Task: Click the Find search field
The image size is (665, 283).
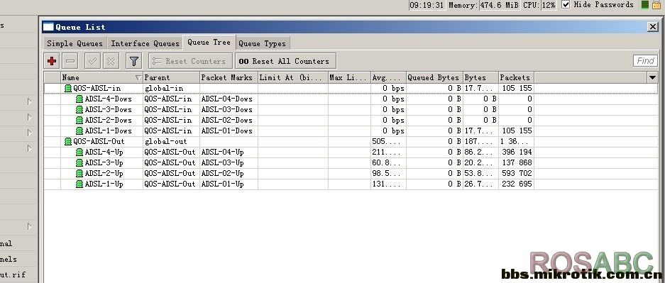Action: (x=645, y=61)
